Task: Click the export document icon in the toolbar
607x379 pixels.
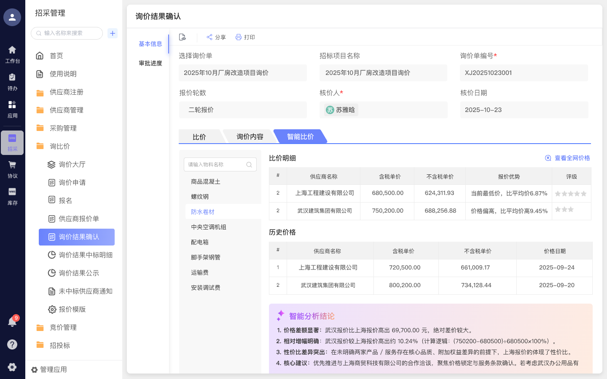Action: pyautogui.click(x=182, y=37)
